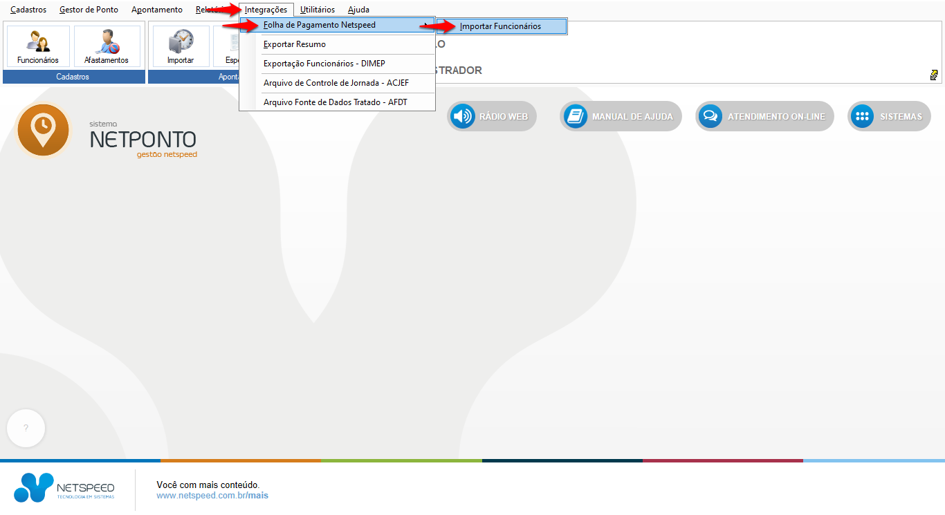Open Atendimento On-Line chat button
945x515 pixels.
[x=764, y=116]
